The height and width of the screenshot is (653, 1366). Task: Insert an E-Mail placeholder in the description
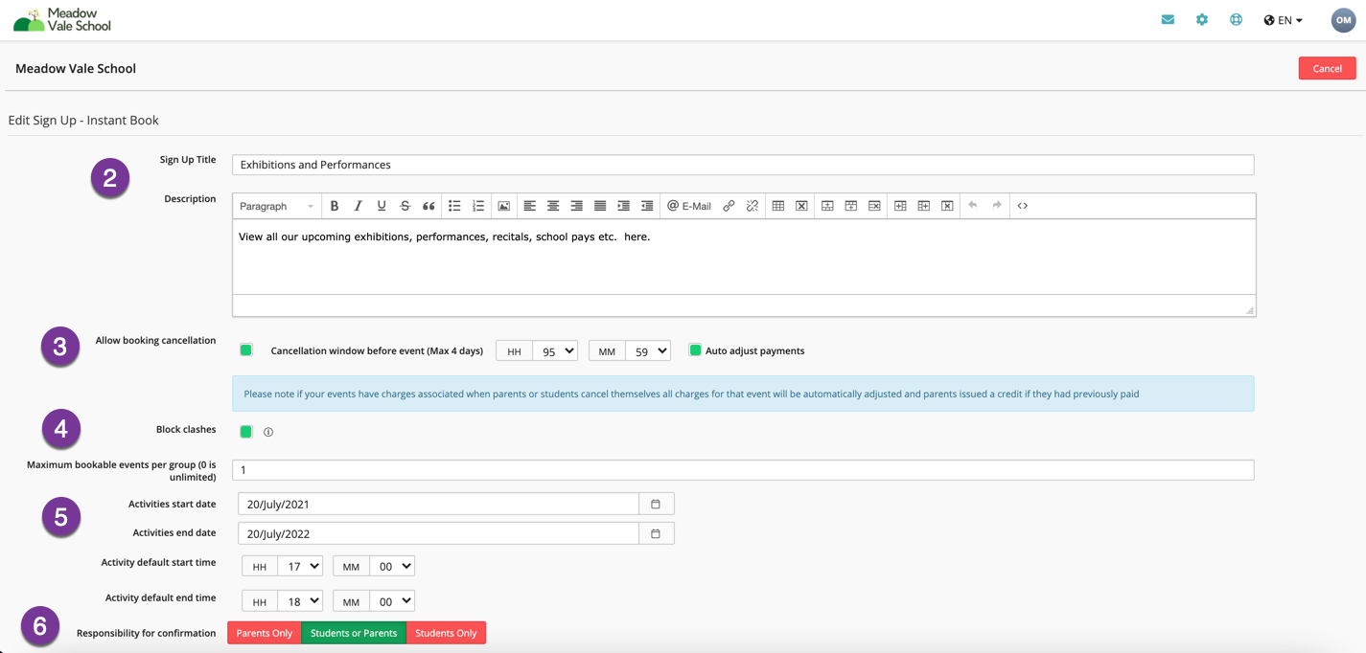(x=689, y=206)
